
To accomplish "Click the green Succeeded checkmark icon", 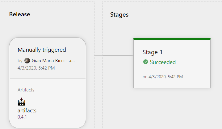I will [x=145, y=62].
